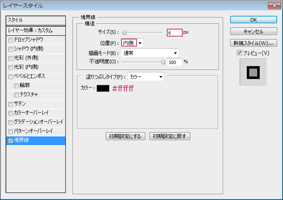This screenshot has height=200, width=283.
Task: Confirm with the OK button
Action: coord(253,20)
